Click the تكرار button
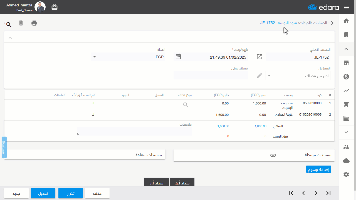This screenshot has width=356, height=200. click(x=71, y=193)
